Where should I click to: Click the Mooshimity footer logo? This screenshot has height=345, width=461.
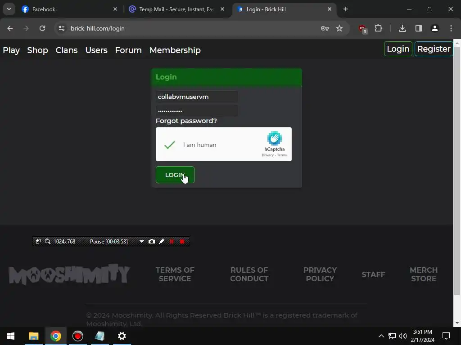pyautogui.click(x=69, y=274)
